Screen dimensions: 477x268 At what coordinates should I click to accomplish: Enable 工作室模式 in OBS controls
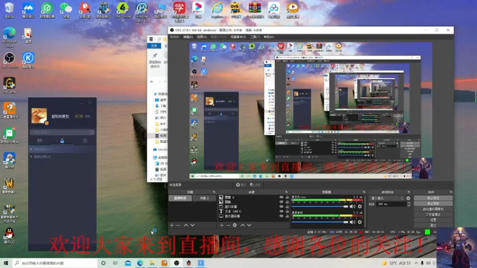coord(433,214)
